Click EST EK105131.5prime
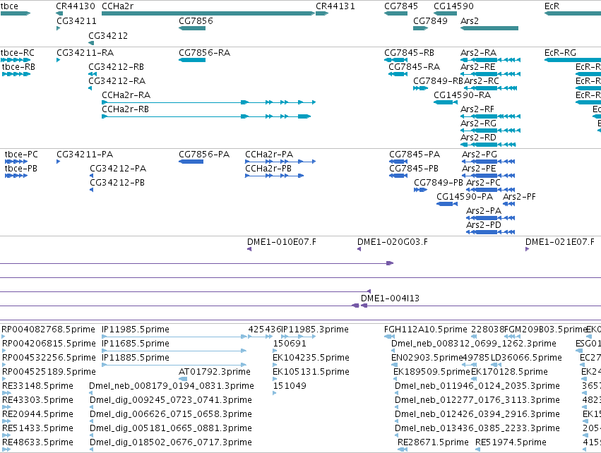Image resolution: width=601 pixels, height=453 pixels. (311, 372)
